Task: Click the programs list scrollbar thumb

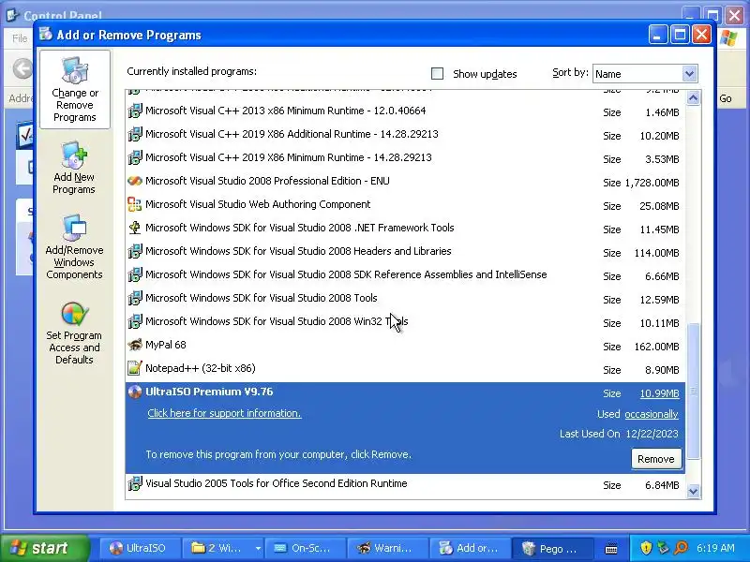Action: [x=693, y=392]
